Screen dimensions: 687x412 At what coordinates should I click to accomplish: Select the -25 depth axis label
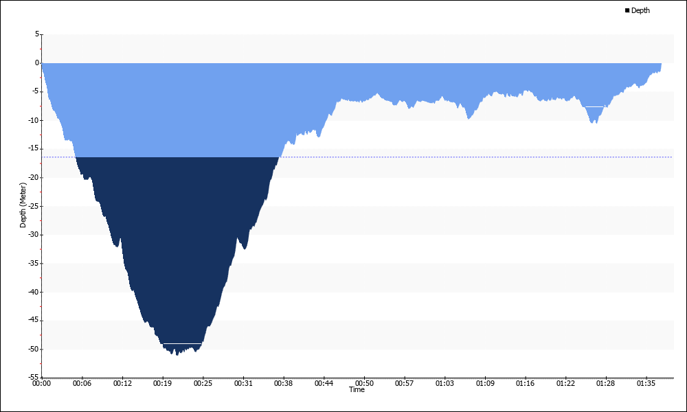34,206
